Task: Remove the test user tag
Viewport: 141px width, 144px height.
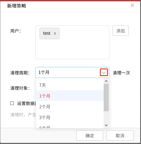Action: [55, 33]
